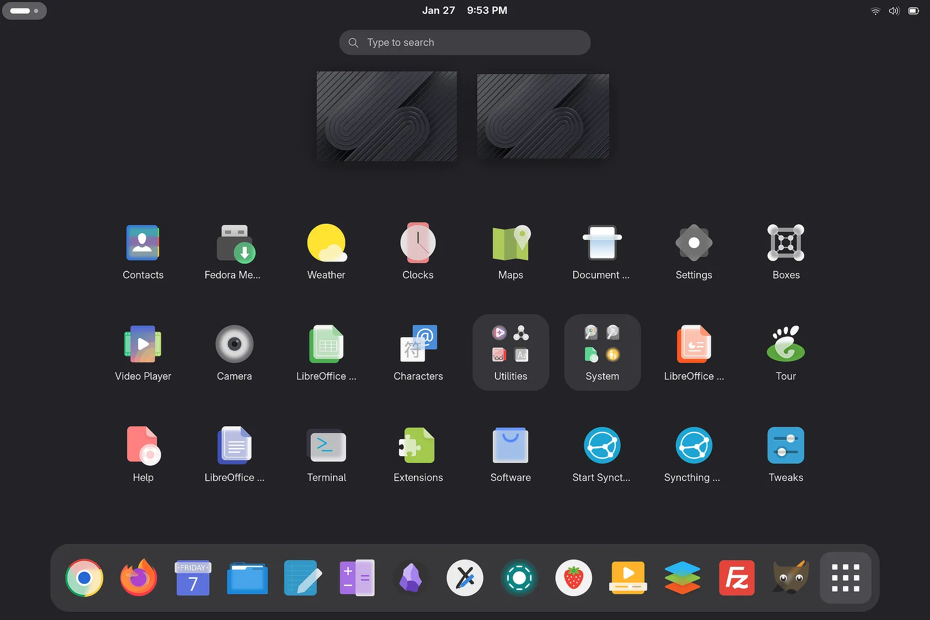Screen dimensions: 930x620
Task: Launch FileZilla from the dock
Action: [736, 578]
